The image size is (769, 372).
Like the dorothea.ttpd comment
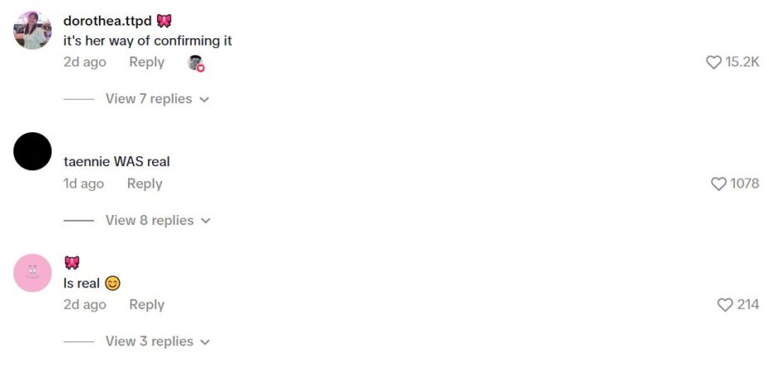tap(713, 62)
